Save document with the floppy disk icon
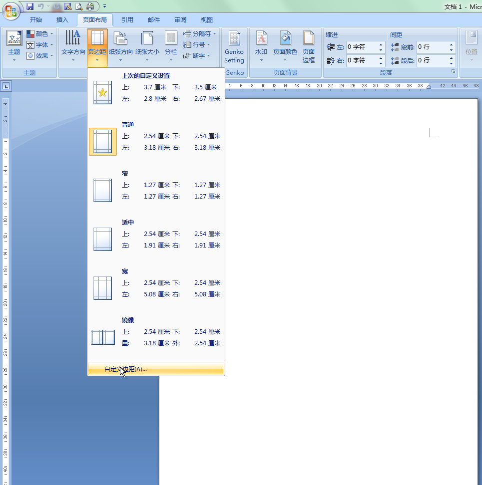 coord(30,6)
